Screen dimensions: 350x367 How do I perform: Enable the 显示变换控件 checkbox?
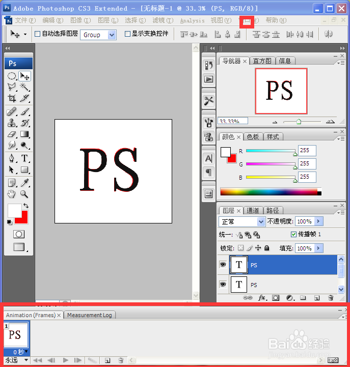[127, 34]
